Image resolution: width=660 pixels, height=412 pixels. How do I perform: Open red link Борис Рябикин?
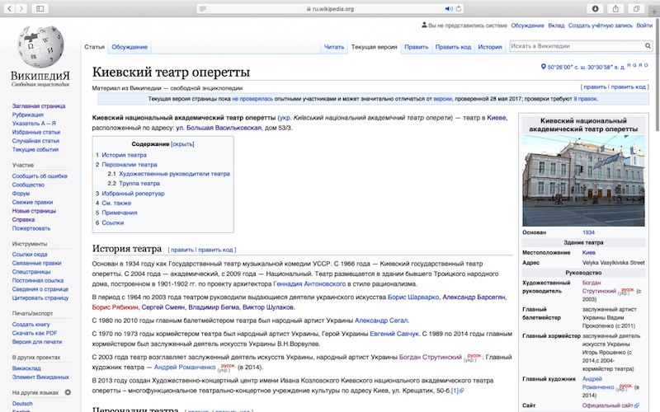coord(115,307)
